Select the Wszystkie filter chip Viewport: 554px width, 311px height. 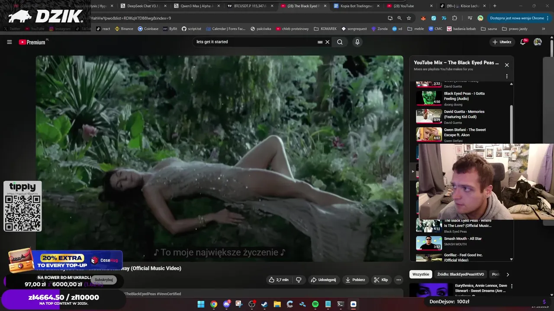(x=421, y=274)
